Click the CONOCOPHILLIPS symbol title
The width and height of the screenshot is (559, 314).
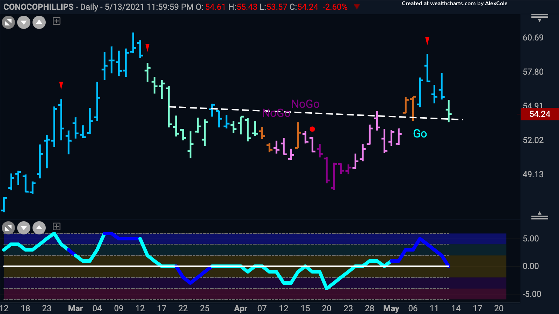38,7
